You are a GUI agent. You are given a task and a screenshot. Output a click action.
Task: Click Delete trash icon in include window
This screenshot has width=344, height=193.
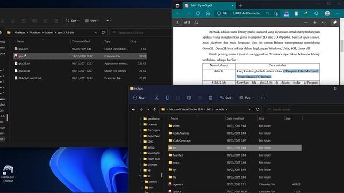point(210,98)
